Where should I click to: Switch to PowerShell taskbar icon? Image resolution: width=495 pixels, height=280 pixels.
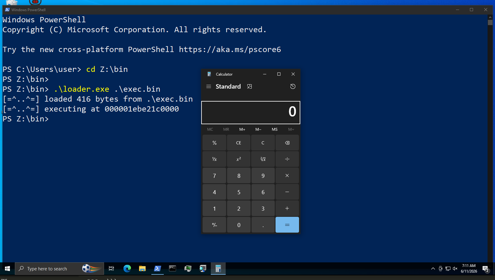tap(158, 269)
